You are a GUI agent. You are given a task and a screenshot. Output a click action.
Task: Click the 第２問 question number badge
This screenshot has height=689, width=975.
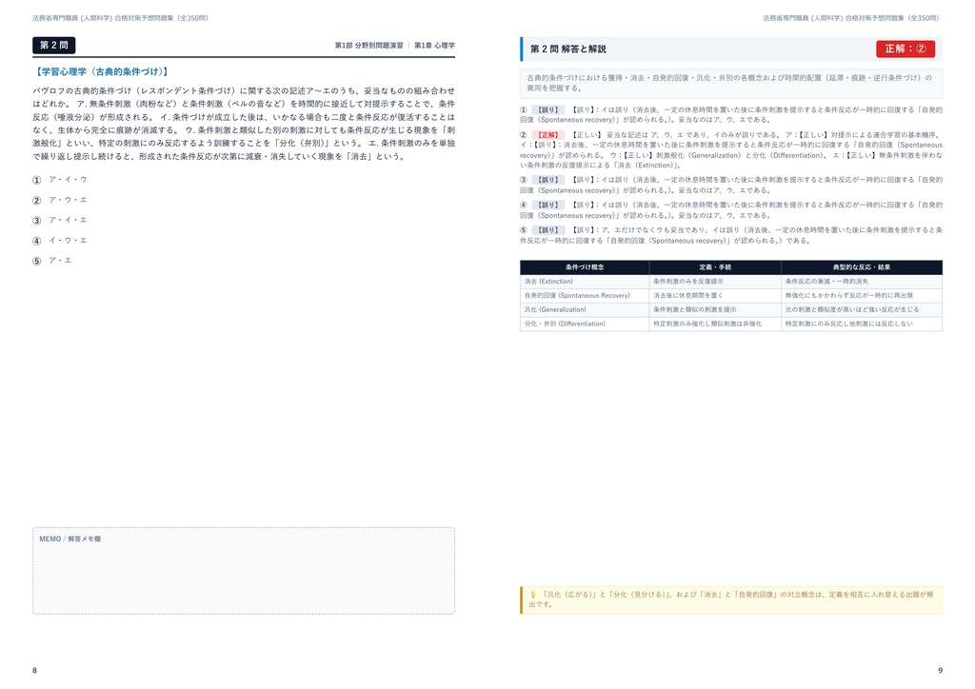pyautogui.click(x=54, y=46)
